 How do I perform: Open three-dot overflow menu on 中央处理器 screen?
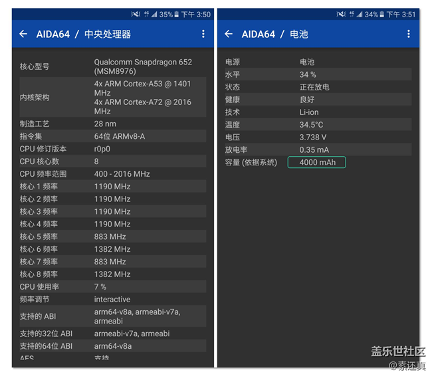click(203, 34)
